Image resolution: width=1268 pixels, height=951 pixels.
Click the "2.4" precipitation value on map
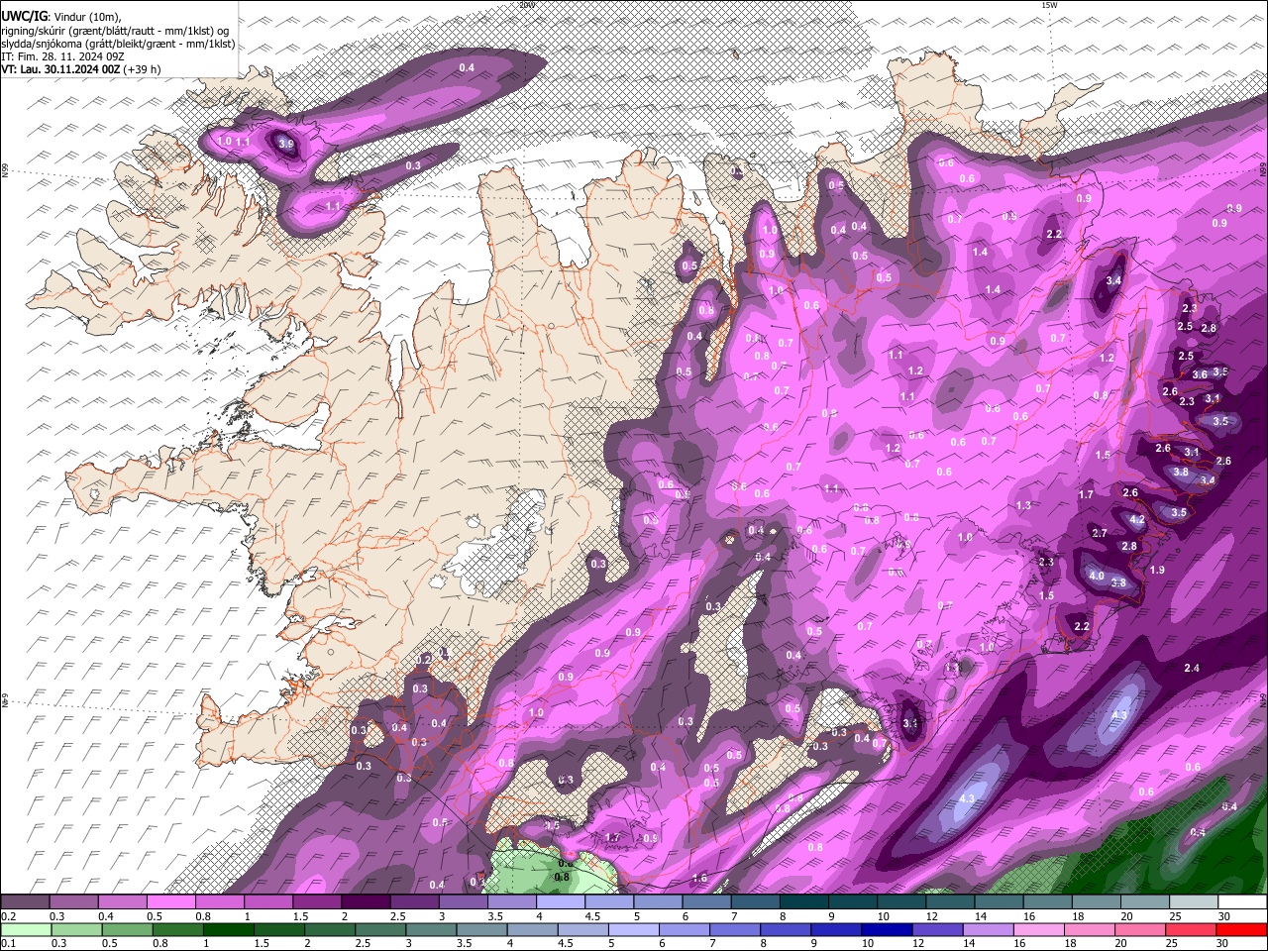point(1192,669)
